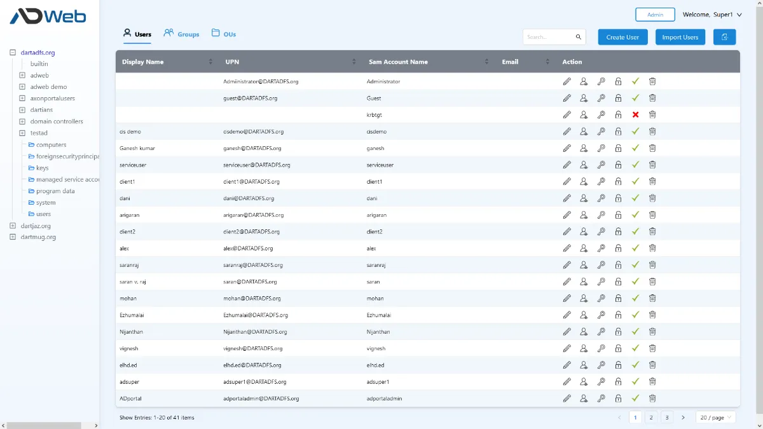Viewport: 763px width, 429px height.
Task: Key icon in the elhd.ed row
Action: (x=601, y=365)
